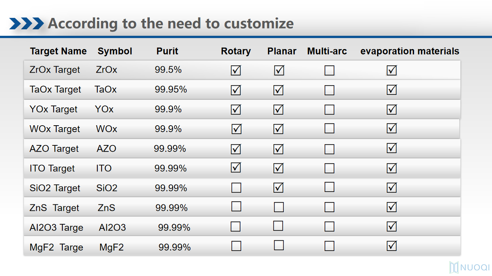Enable Planar checkbox for ZnS Target
The width and height of the screenshot is (492, 276).
[x=279, y=207]
